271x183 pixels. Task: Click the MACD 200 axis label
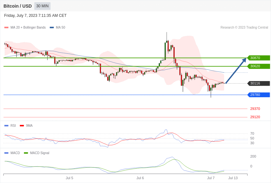253,156
